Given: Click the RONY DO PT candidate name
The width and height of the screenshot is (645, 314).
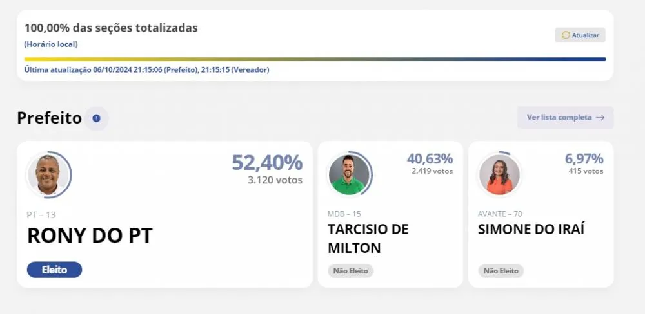Looking at the screenshot, I should click(x=90, y=235).
